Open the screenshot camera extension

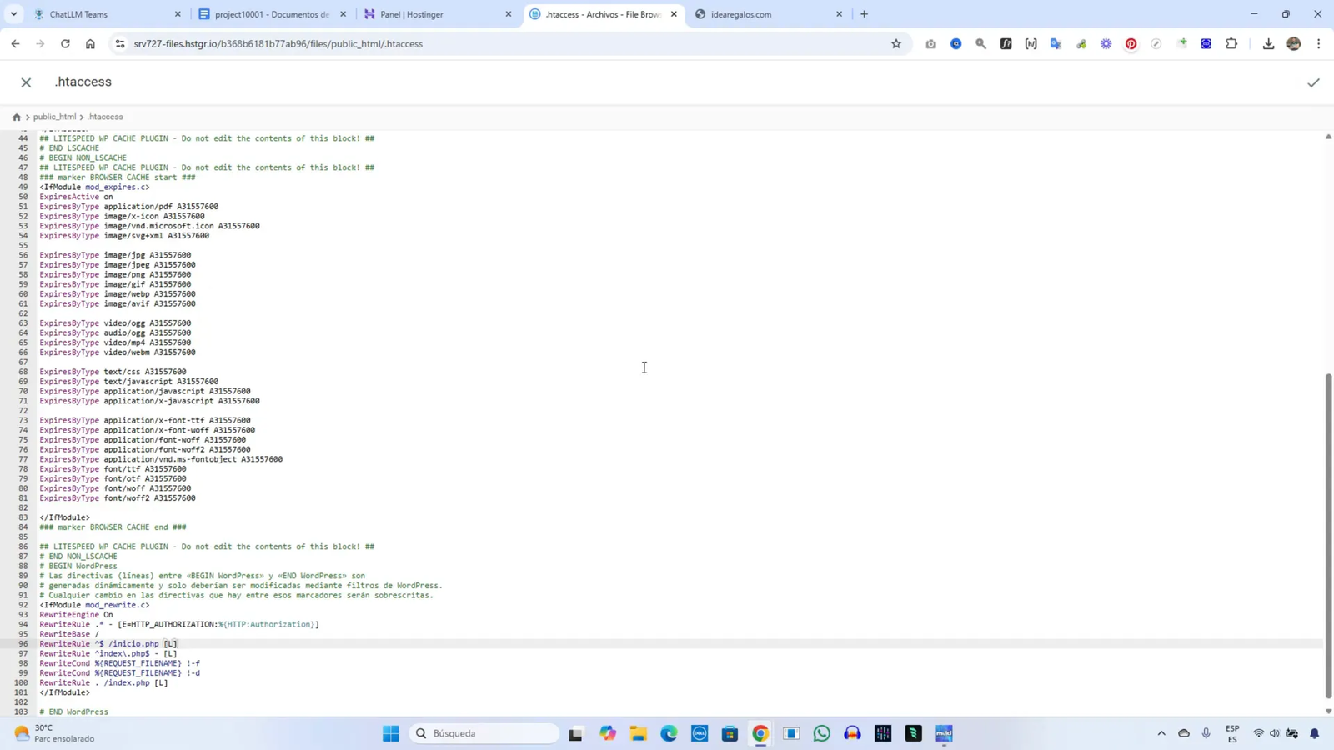932,44
